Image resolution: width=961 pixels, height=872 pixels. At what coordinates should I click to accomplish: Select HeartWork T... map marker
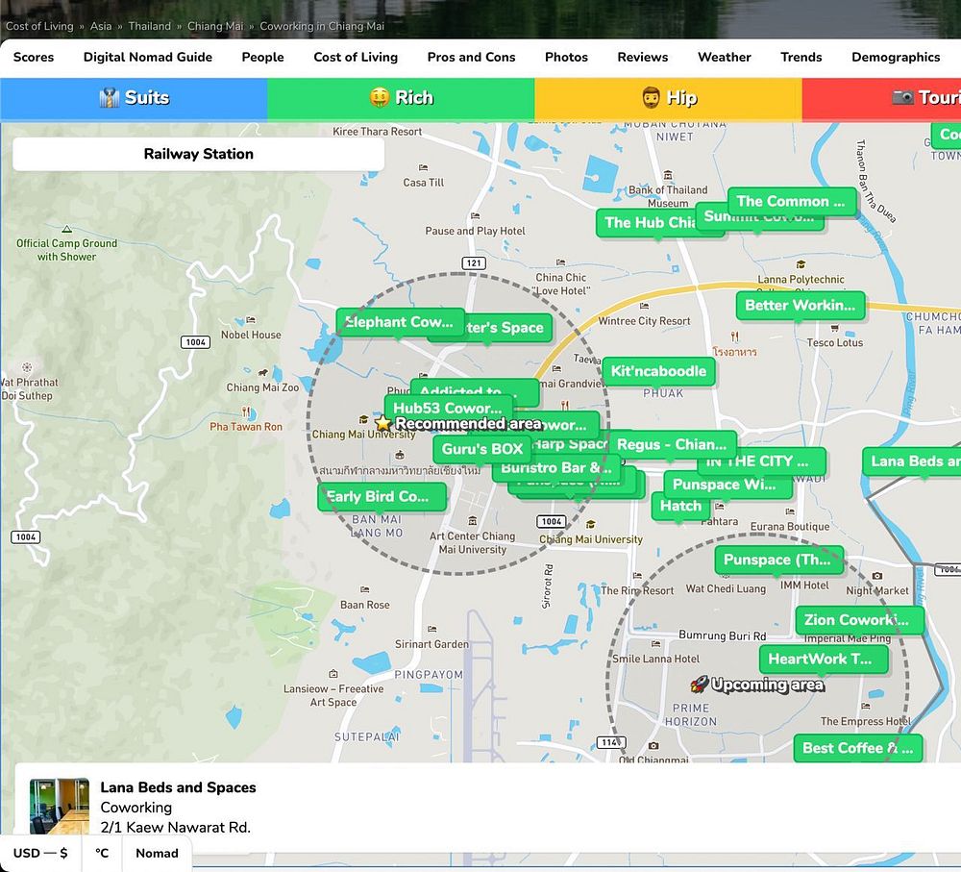[824, 660]
